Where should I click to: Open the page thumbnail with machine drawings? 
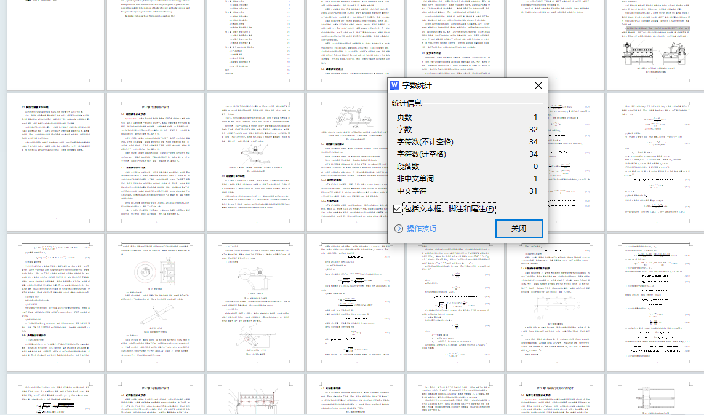pyautogui.click(x=655, y=45)
